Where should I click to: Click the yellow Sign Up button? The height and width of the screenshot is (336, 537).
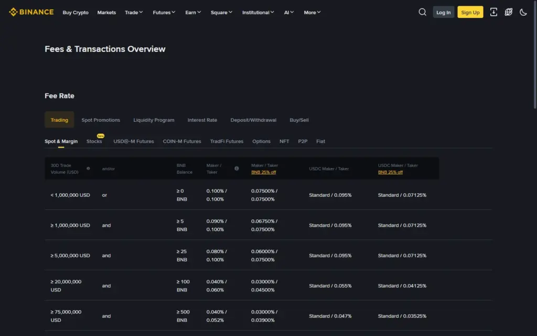[x=470, y=12]
